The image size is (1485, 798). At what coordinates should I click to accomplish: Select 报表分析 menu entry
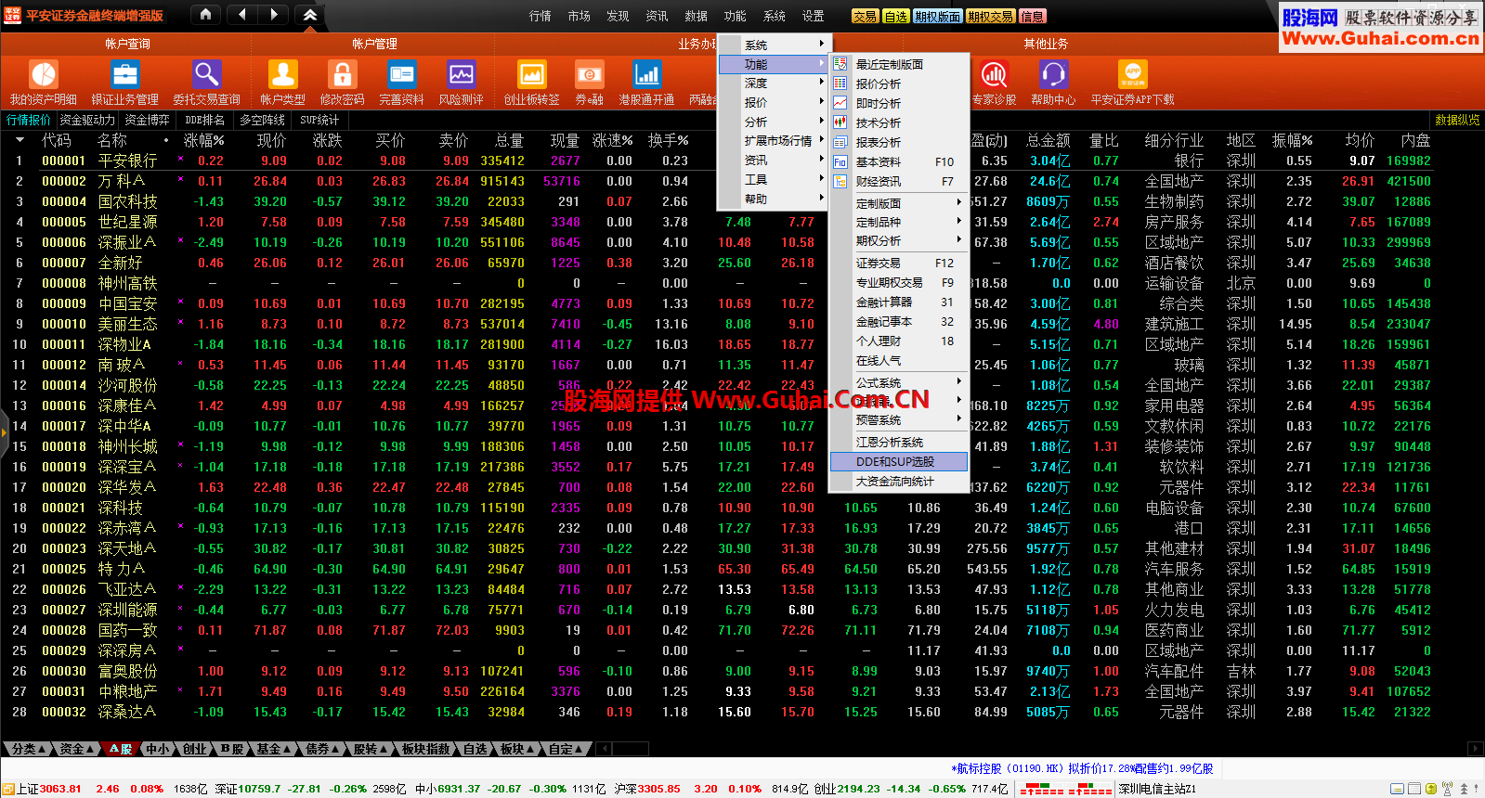click(x=899, y=142)
